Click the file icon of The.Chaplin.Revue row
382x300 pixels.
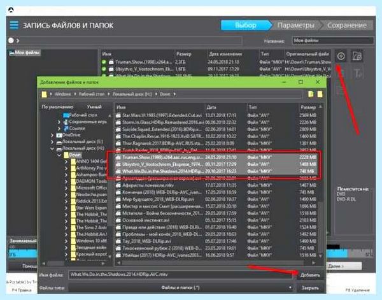pos(118,136)
